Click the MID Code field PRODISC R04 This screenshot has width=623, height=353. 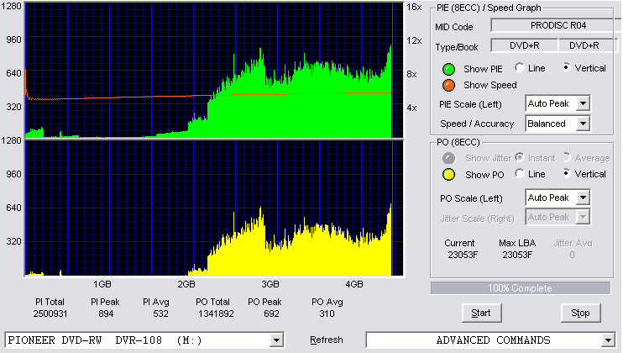(556, 25)
